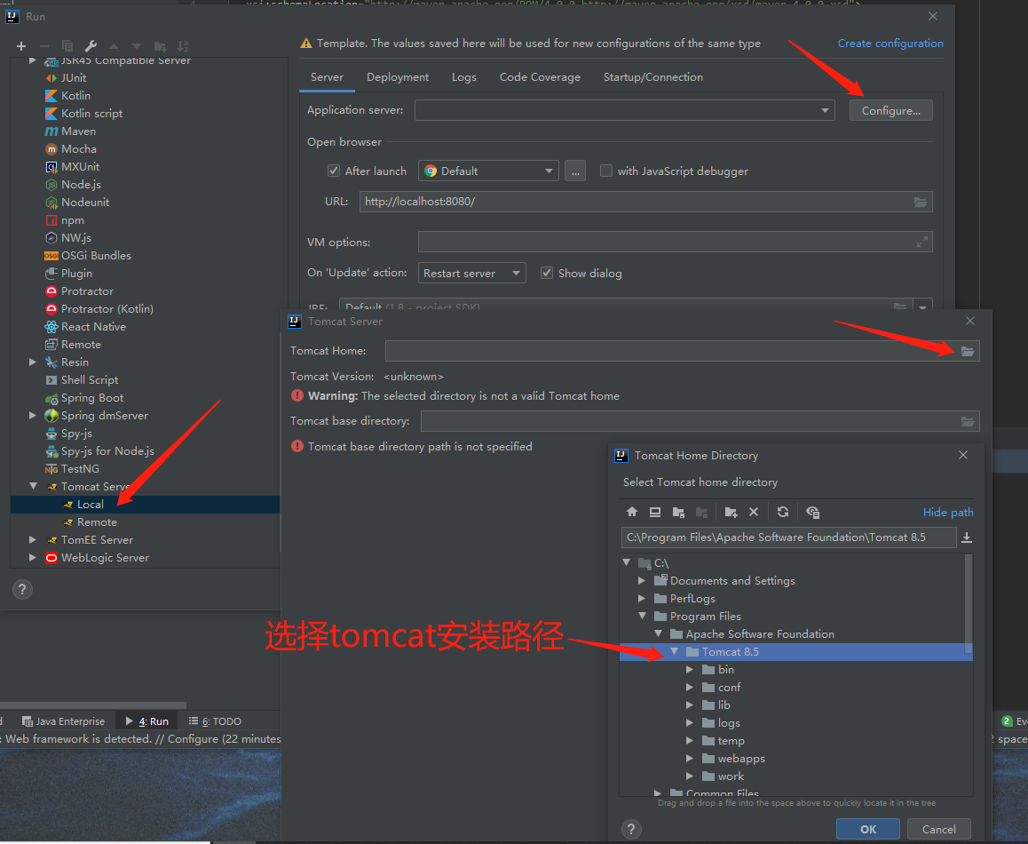
Task: Open the Application server dropdown
Action: (x=624, y=110)
